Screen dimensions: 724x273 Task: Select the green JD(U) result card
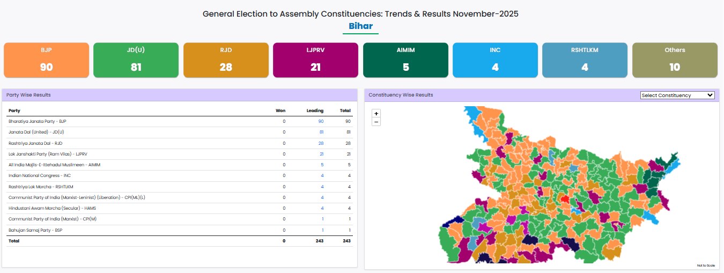pos(136,60)
